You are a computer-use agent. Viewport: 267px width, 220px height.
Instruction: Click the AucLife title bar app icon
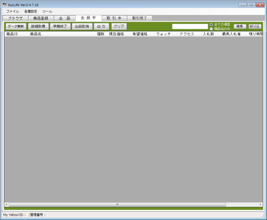(x=5, y=5)
